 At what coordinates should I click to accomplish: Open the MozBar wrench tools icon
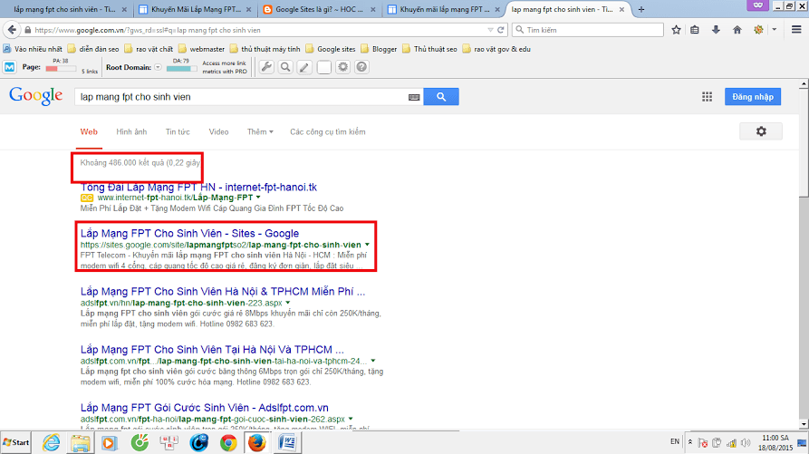click(266, 67)
